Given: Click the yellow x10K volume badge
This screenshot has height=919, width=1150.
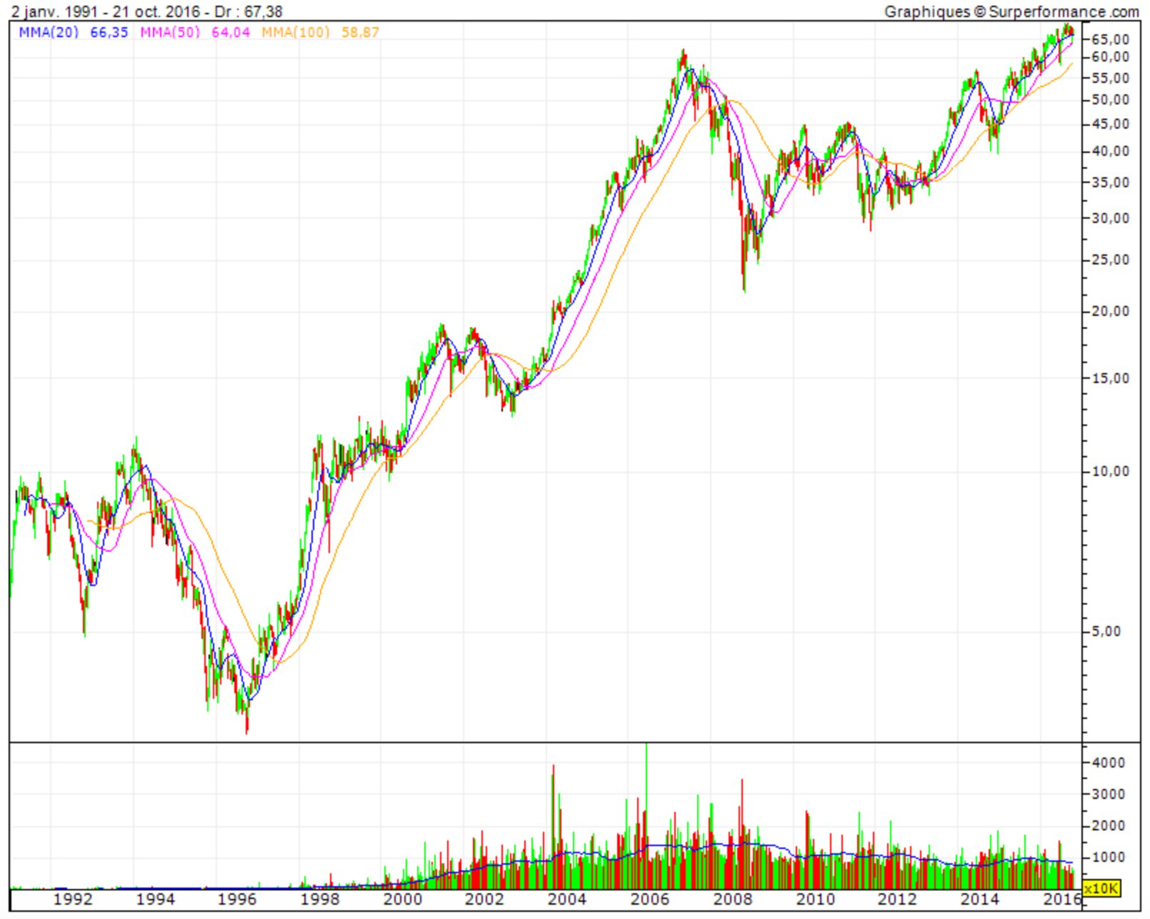Looking at the screenshot, I should 1101,888.
